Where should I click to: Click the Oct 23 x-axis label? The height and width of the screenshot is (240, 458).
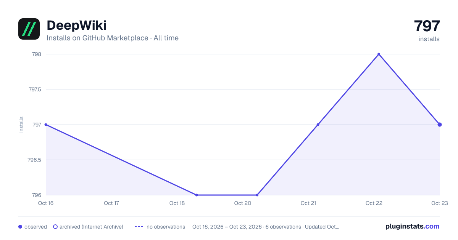coord(439,203)
